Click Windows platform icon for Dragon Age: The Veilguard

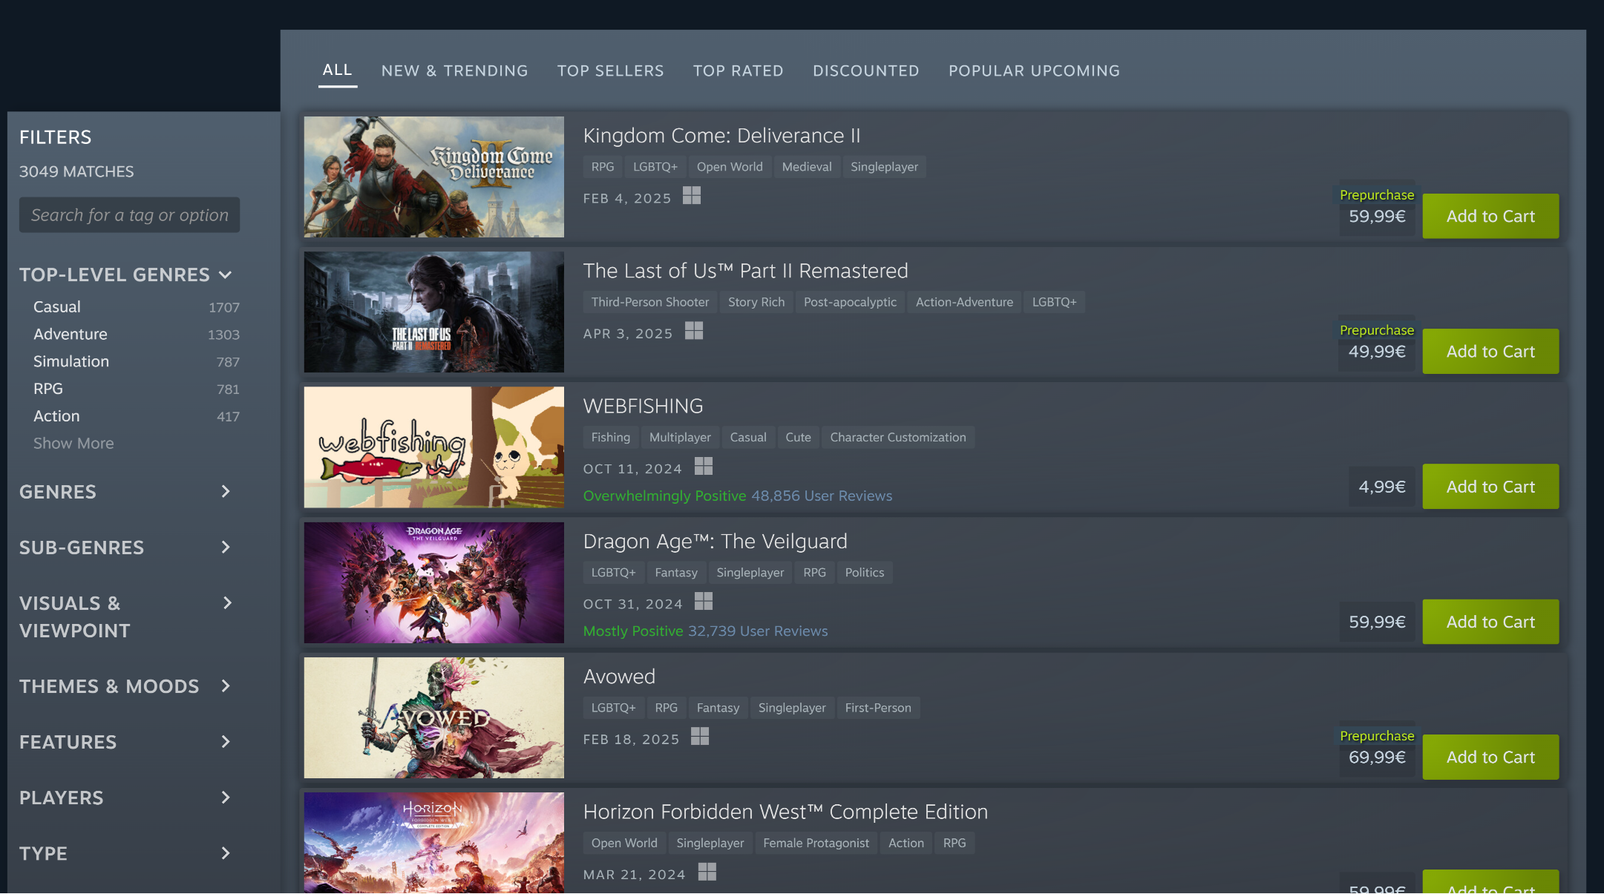[x=704, y=602]
